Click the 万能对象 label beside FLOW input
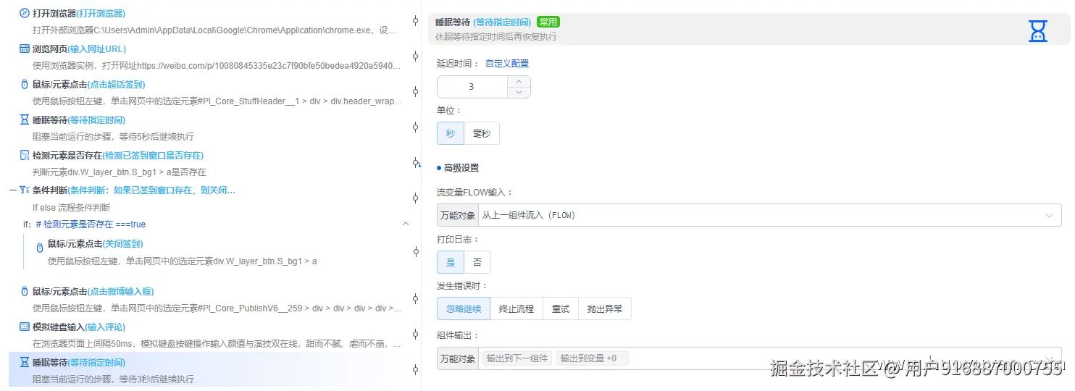The height and width of the screenshot is (391, 1075). coord(458,215)
